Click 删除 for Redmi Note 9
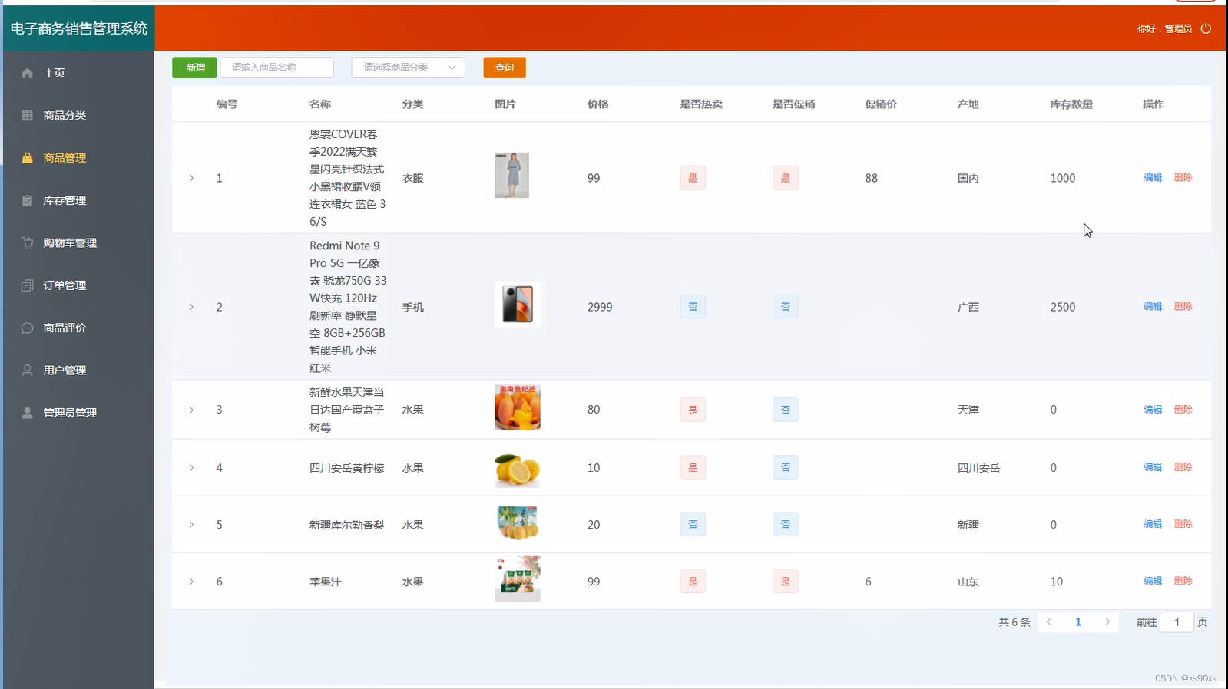This screenshot has height=689, width=1228. [1183, 306]
